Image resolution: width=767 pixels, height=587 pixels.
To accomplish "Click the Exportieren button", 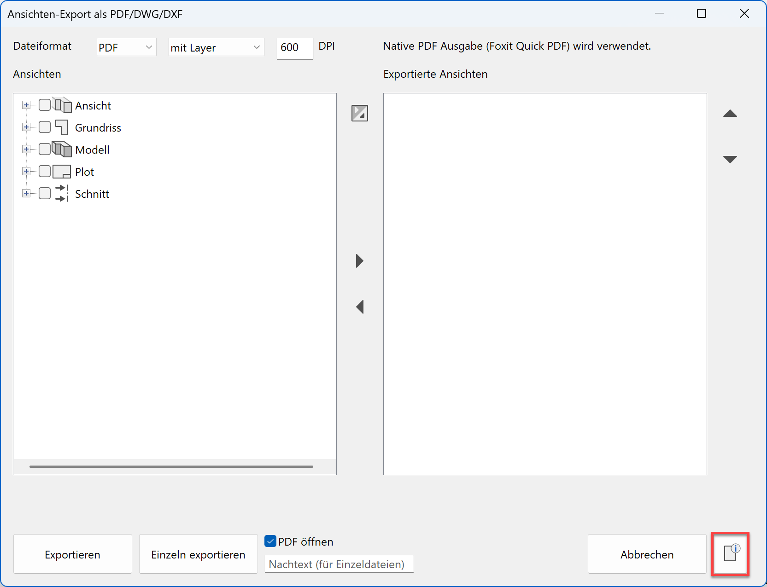I will click(x=72, y=554).
